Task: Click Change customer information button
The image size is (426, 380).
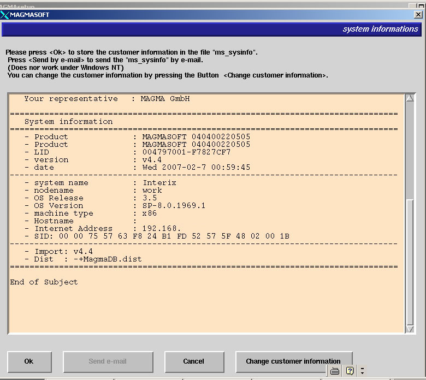Action: [294, 362]
